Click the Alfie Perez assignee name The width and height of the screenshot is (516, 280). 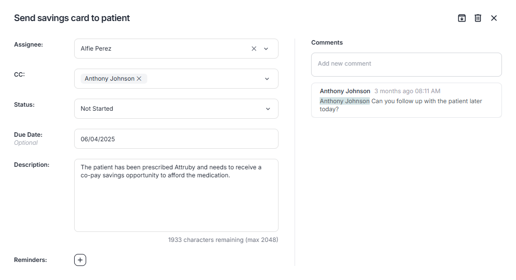point(96,49)
